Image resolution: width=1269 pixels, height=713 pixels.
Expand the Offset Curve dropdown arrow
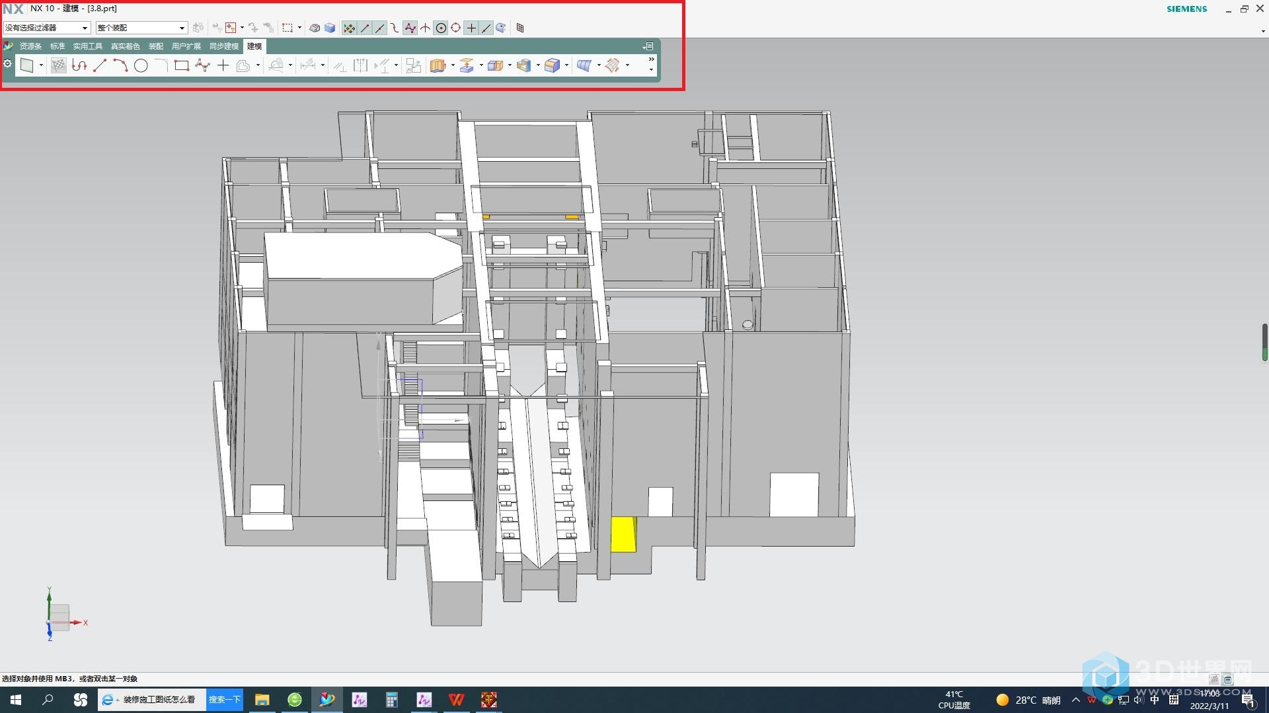tap(258, 65)
